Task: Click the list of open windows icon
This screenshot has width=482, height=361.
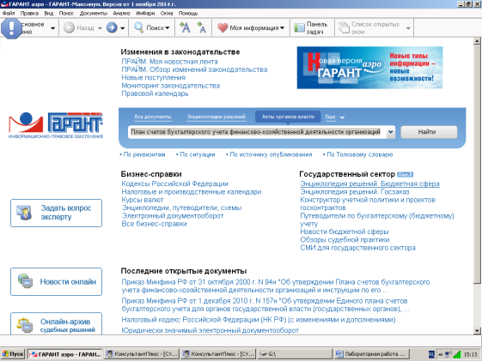Action: 344,27
